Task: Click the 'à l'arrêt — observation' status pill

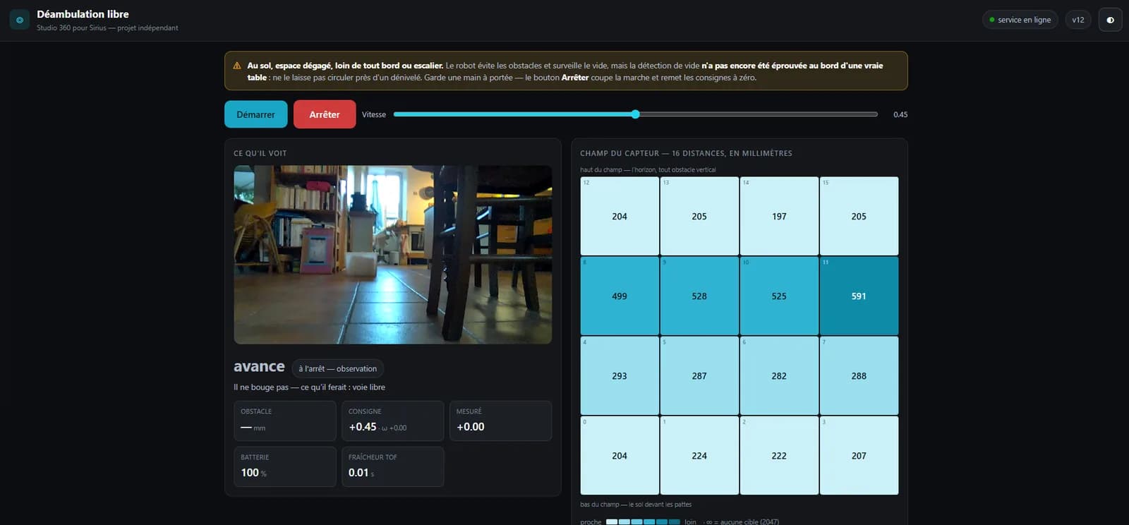Action: tap(337, 368)
